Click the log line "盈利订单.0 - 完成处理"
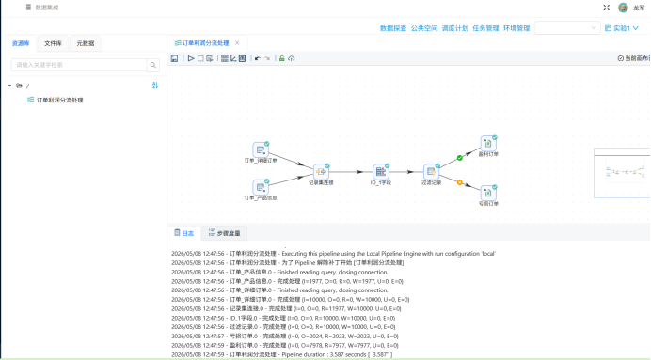 point(285,345)
